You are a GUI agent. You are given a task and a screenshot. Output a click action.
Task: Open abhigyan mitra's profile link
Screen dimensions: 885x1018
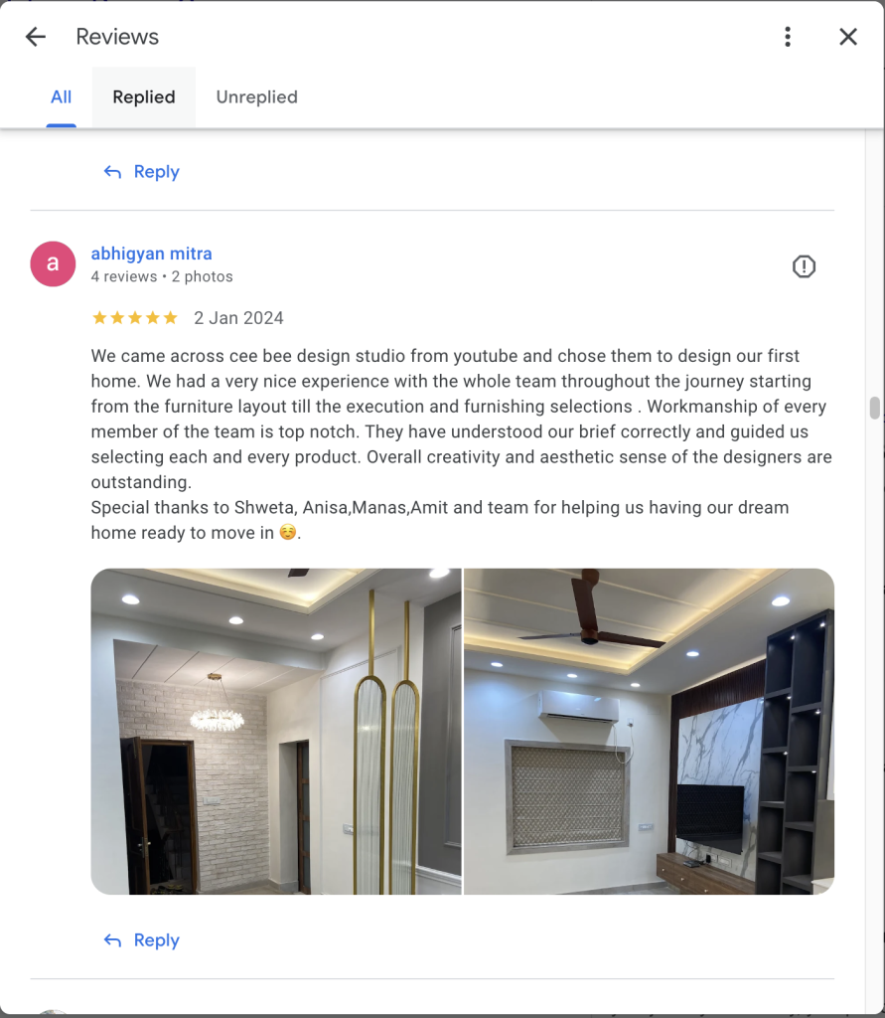pyautogui.click(x=151, y=254)
